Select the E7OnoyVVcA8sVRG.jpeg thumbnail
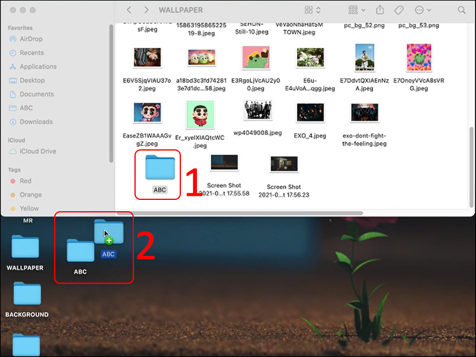This screenshot has height=357, width=476. [x=419, y=57]
